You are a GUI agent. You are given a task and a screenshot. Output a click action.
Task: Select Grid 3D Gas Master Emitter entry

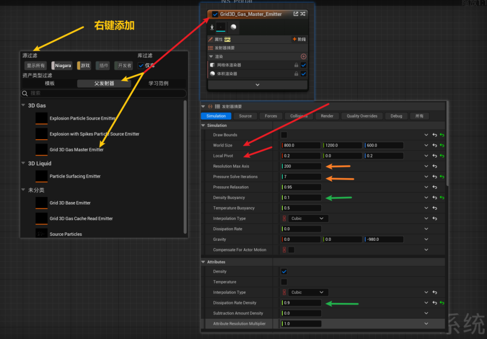coord(76,150)
